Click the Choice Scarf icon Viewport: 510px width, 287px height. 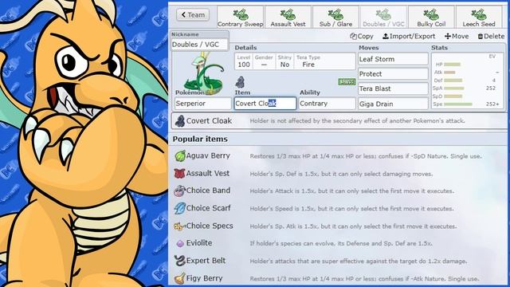coord(180,208)
